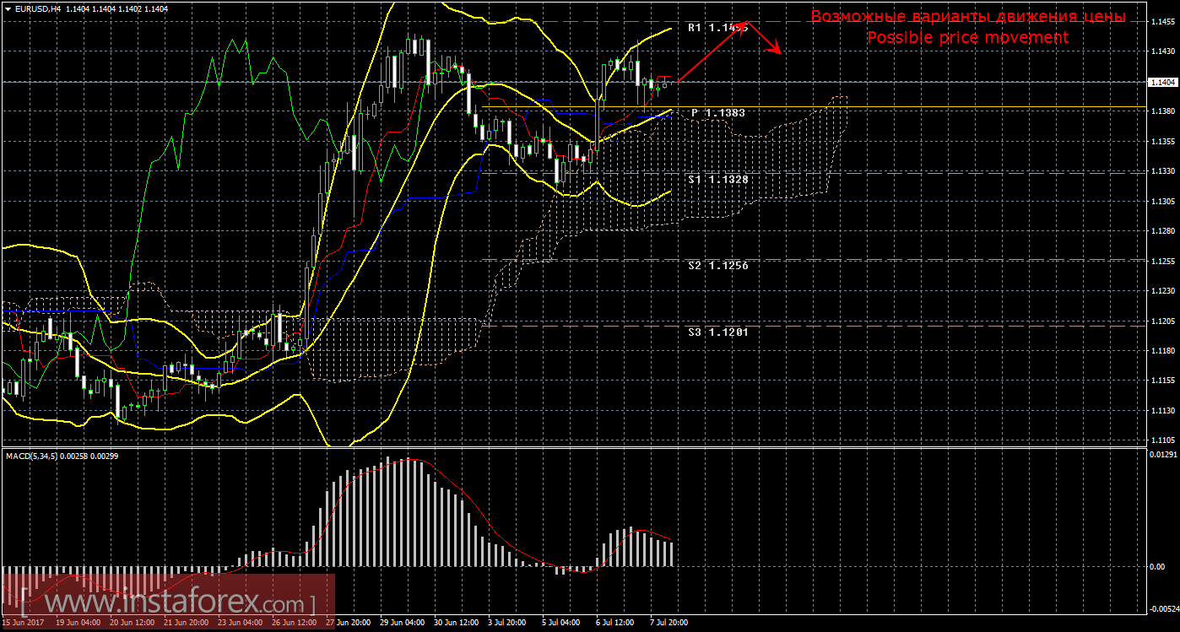Select the S3 1.1201 support label
Image resolution: width=1180 pixels, height=632 pixels.
coord(717,332)
